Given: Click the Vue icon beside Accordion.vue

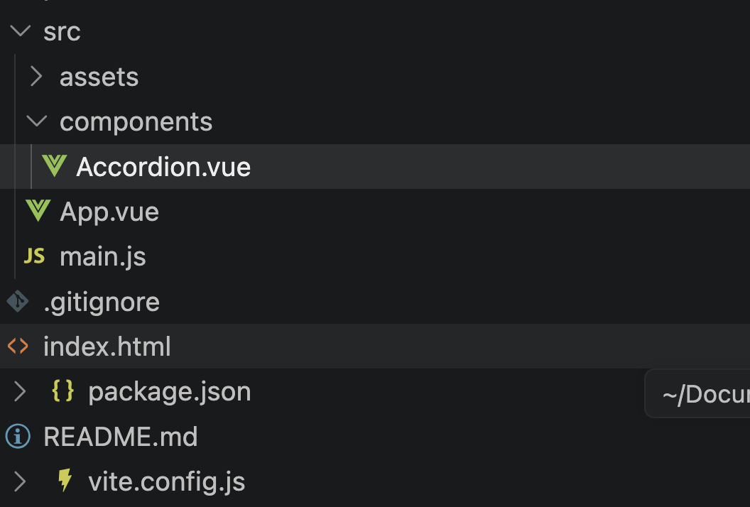Looking at the screenshot, I should (55, 166).
